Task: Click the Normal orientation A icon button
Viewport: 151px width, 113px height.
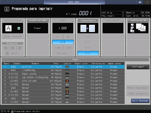Action: (13, 53)
